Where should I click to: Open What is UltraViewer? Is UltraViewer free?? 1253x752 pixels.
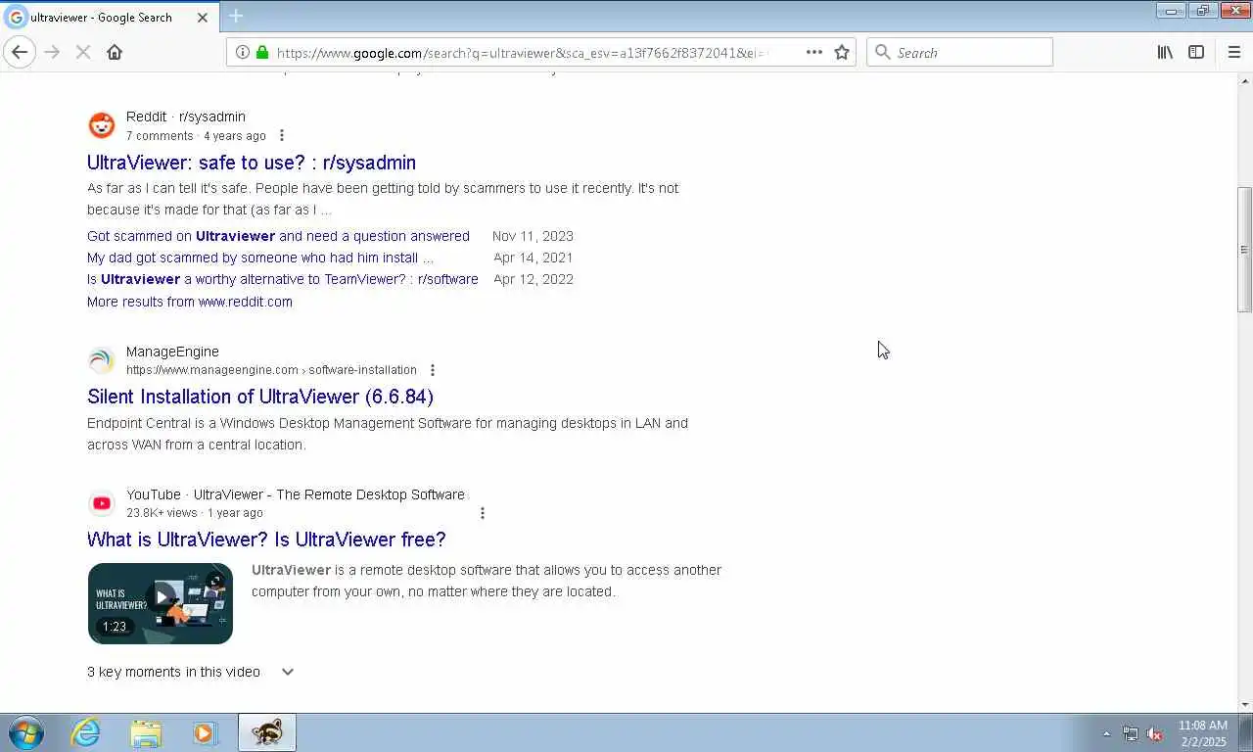coord(266,540)
